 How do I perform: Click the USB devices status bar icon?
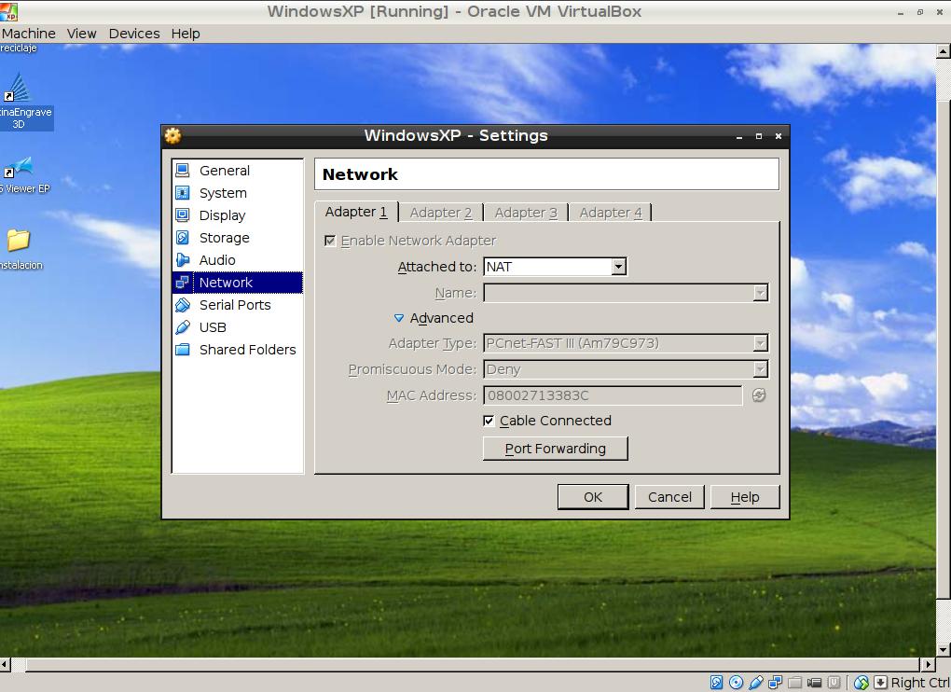756,683
